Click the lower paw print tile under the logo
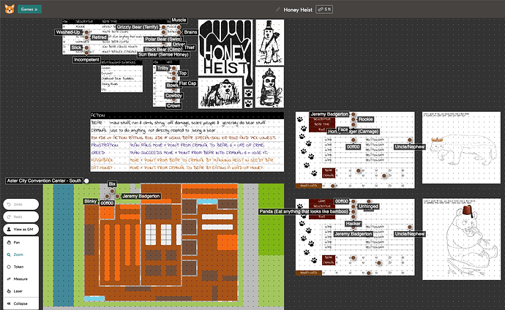505x310 pixels. click(248, 104)
